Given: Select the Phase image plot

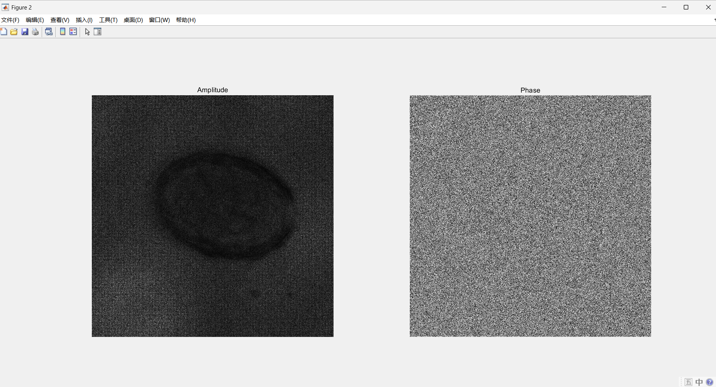Looking at the screenshot, I should click(x=530, y=216).
